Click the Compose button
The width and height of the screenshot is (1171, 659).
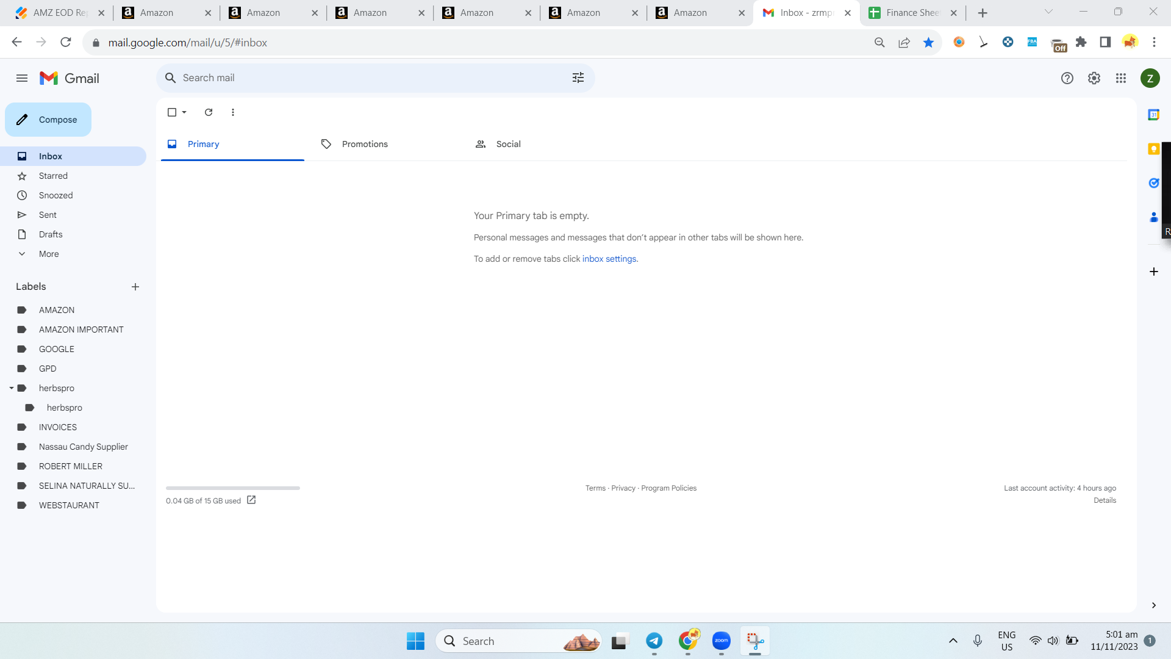tap(48, 120)
